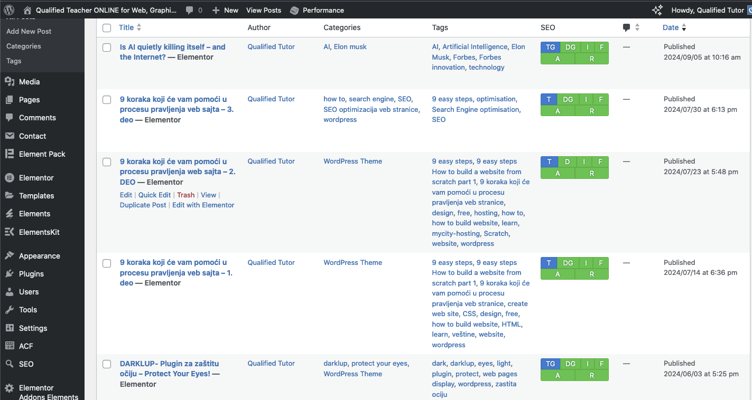Viewport: 752px width, 400px height.
Task: Open the home icon site link
Action: pyautogui.click(x=27, y=10)
